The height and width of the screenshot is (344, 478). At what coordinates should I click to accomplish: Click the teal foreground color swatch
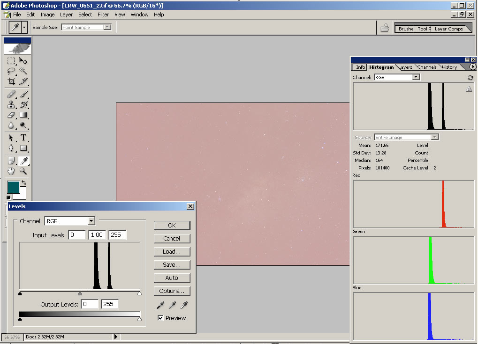click(13, 187)
